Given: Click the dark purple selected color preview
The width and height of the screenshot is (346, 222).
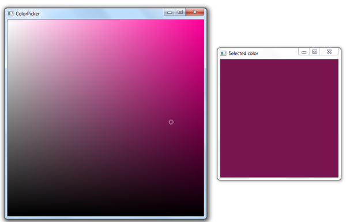Looking at the screenshot, I should (x=279, y=118).
